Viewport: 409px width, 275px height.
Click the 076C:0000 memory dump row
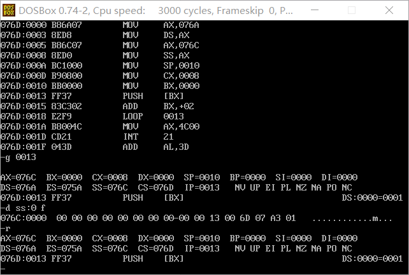(x=196, y=218)
